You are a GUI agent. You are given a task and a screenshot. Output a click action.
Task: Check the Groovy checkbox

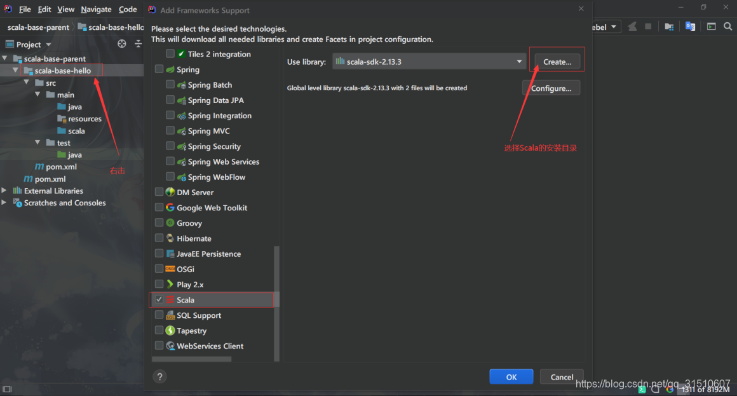(x=159, y=223)
